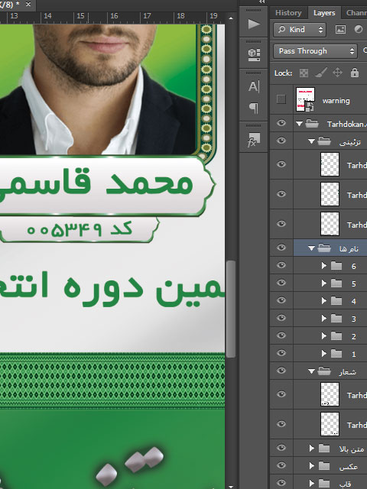
Task: Open the Kind filter dropdown
Action: pos(300,30)
